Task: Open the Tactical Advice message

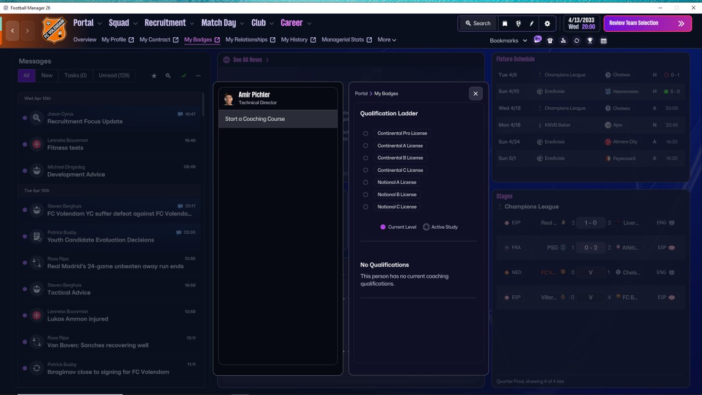Action: tap(110, 289)
